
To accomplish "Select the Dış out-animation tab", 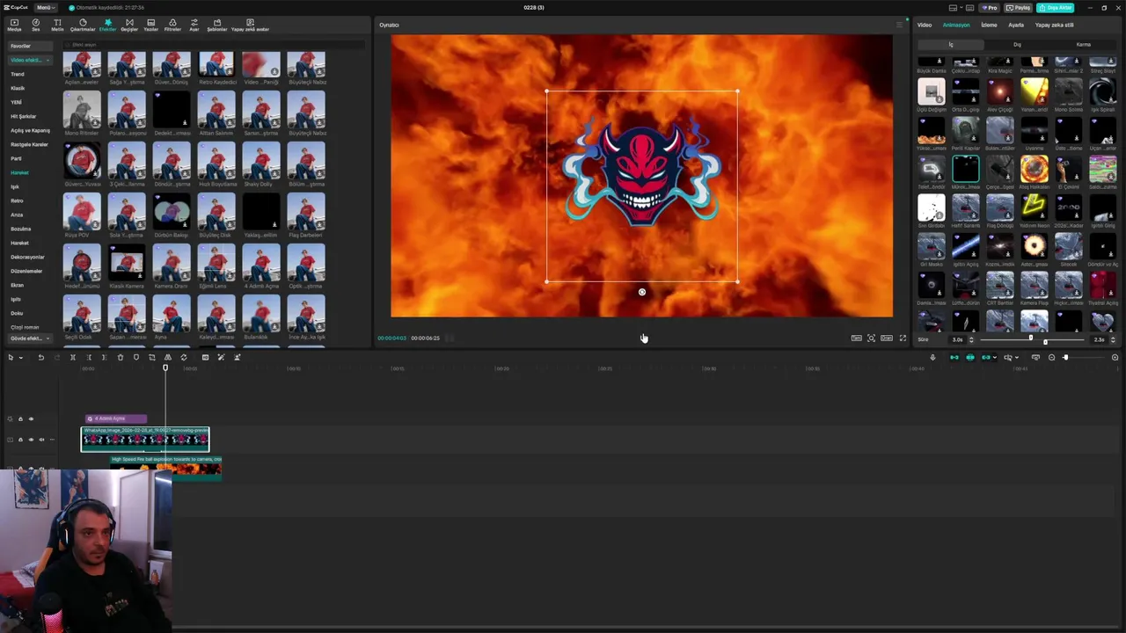I will [x=1017, y=45].
